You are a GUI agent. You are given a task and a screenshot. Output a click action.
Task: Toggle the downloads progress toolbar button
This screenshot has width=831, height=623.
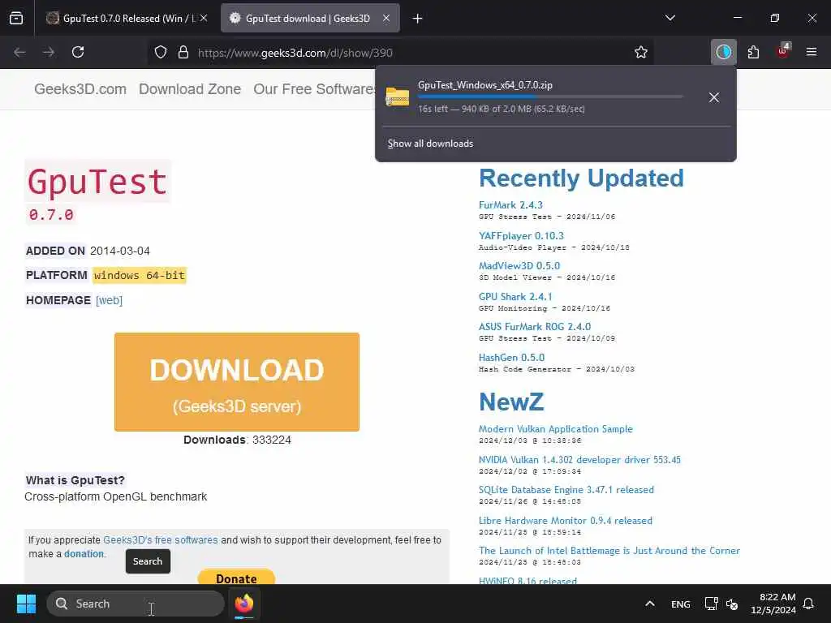tap(723, 52)
